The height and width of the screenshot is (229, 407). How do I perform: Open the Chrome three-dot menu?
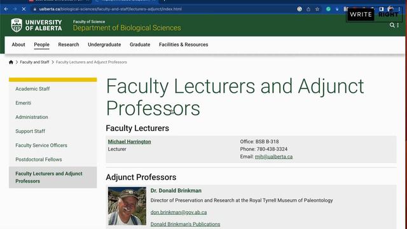tap(399, 9)
